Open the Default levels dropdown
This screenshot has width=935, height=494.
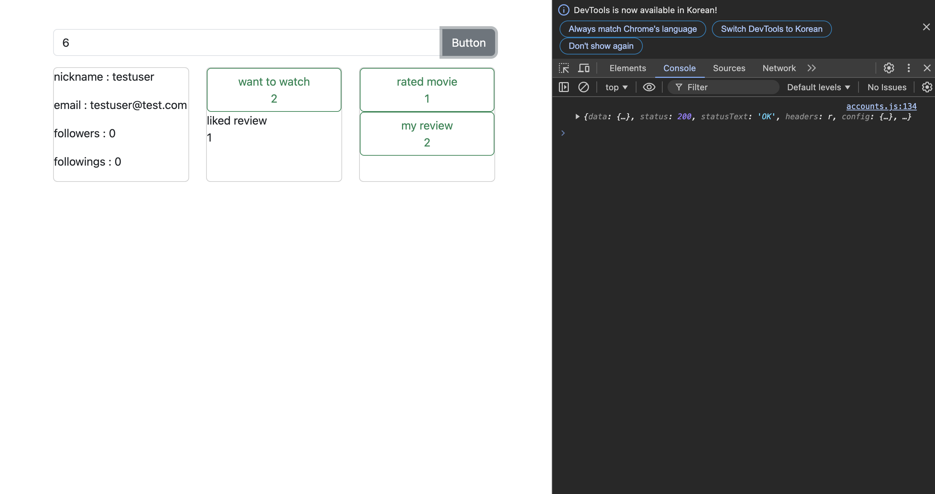[x=818, y=87]
